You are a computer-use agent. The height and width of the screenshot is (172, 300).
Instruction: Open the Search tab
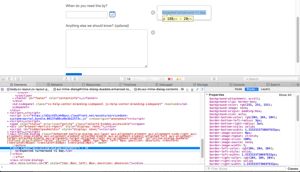pos(273,85)
